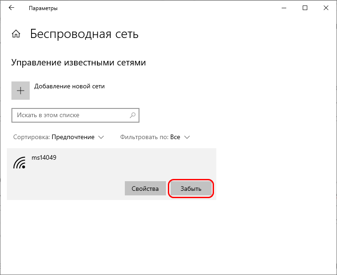This screenshot has height=275, width=337.
Task: Click the 'Добавление новой сети' label
Action: tap(70, 86)
